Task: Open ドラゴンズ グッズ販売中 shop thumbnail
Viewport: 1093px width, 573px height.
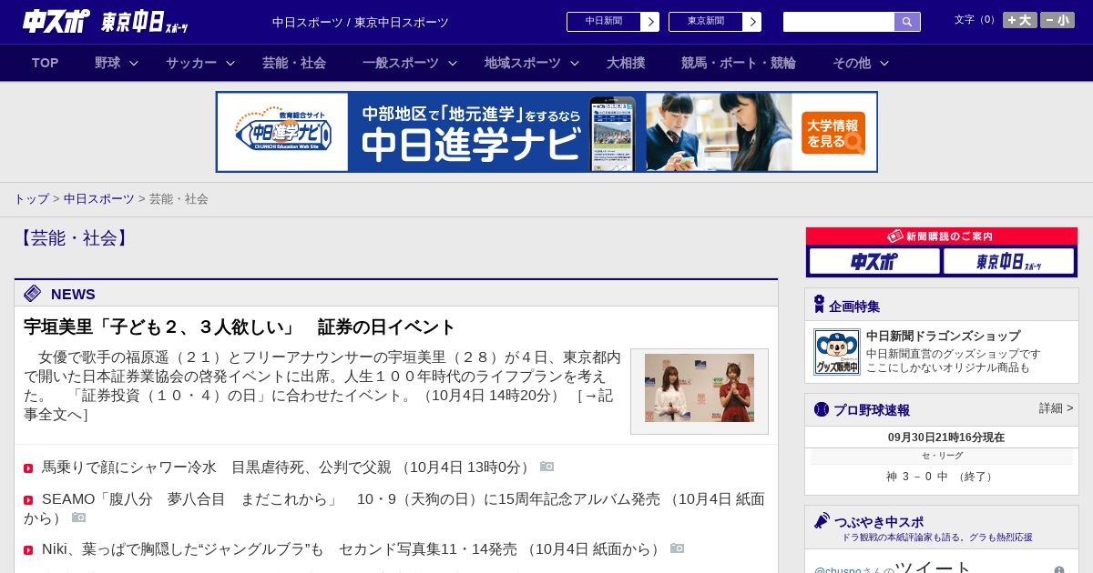Action: pos(837,352)
